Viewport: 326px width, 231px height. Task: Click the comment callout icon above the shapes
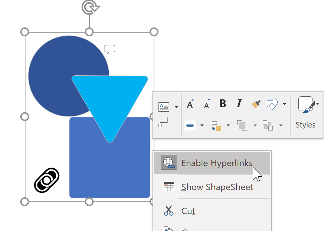point(110,49)
